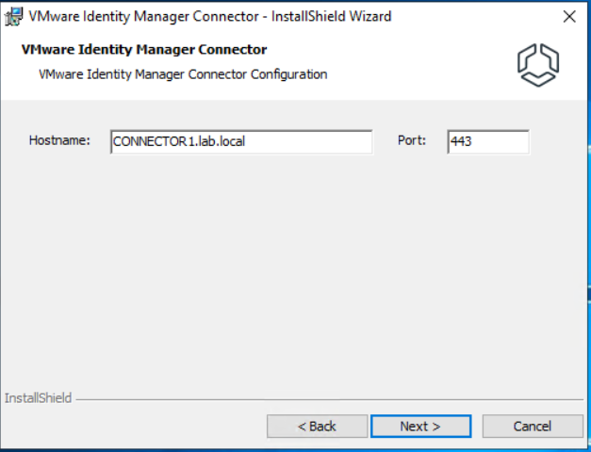Screen dimensions: 591x452
Task: Proceed with the Next button
Action: (420, 427)
